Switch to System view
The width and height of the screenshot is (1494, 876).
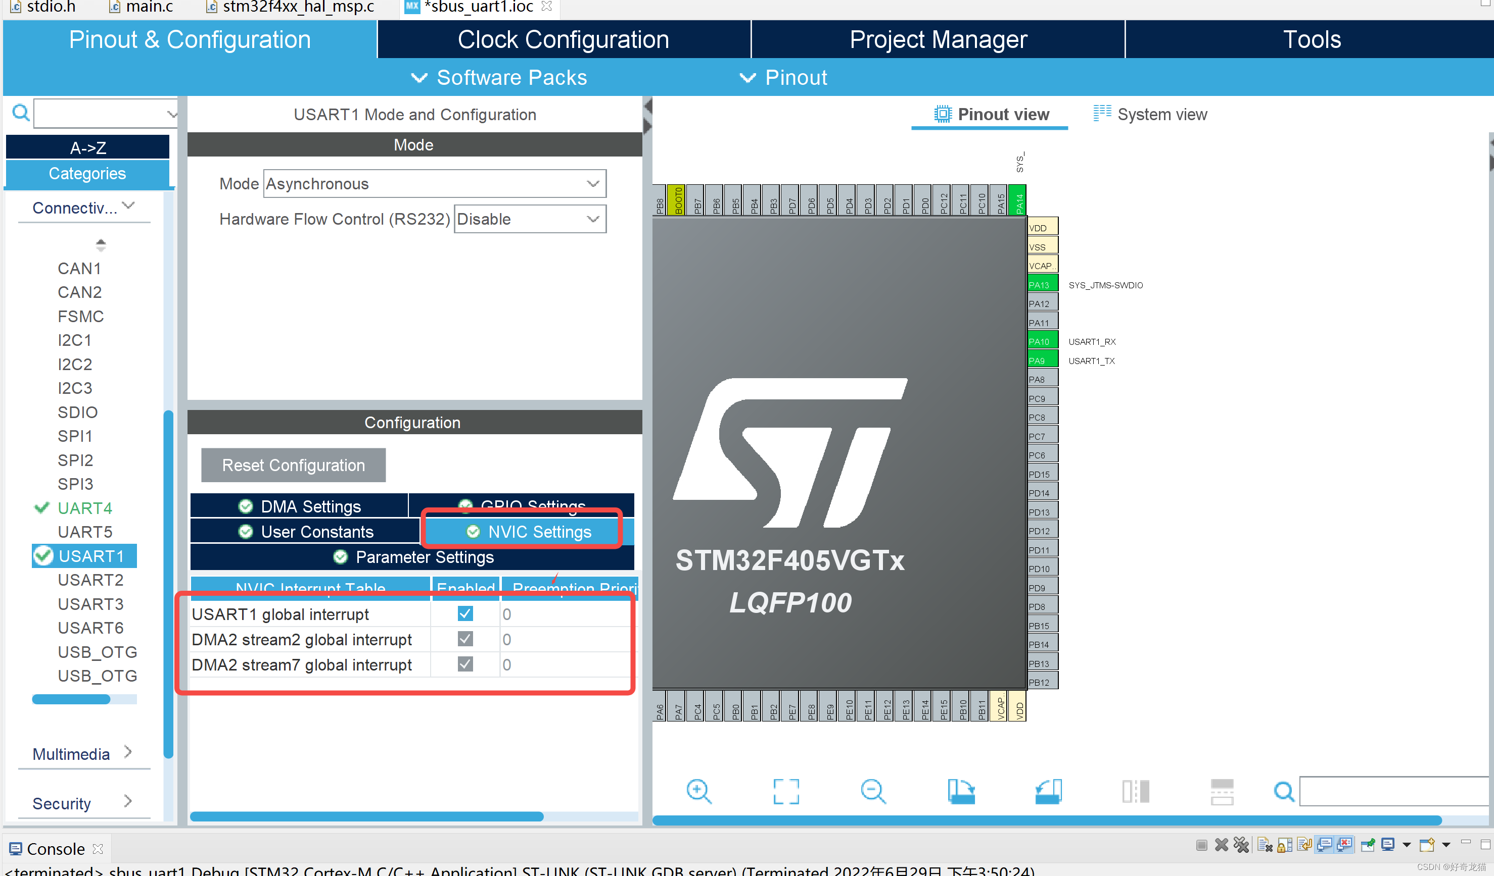click(1150, 114)
